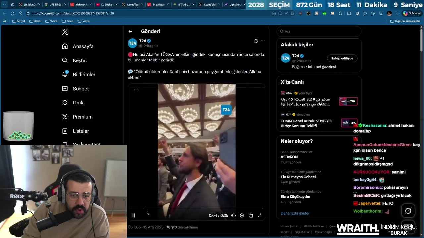This screenshot has width=424, height=238.
Task: Open Sohbet messages
Action: [76, 89]
